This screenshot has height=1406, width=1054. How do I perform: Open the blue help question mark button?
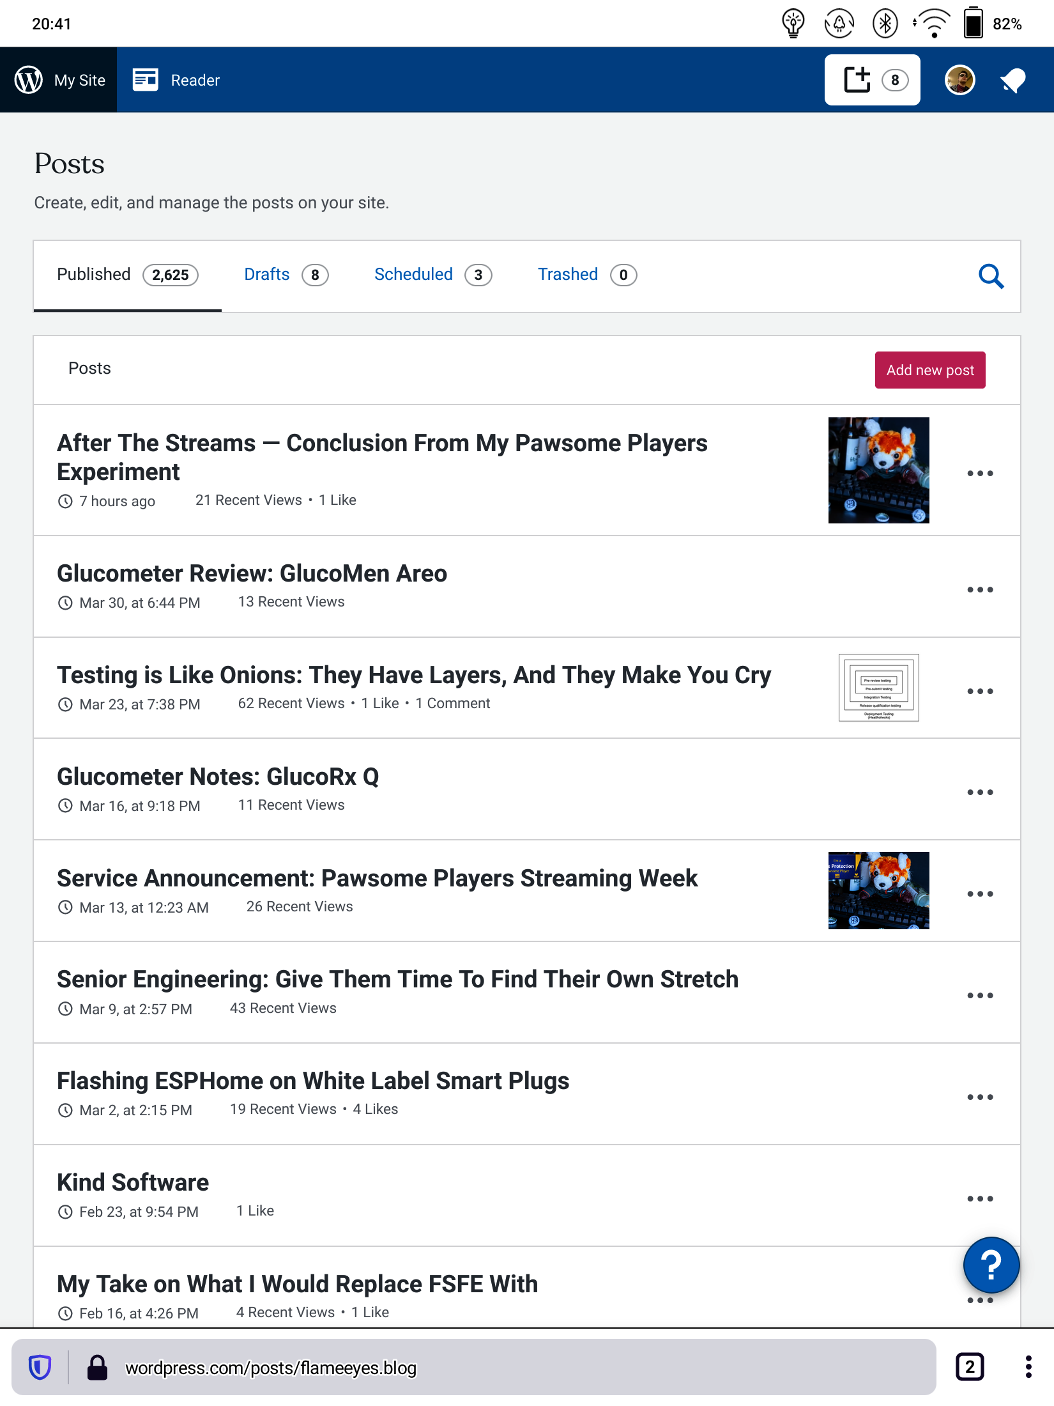pos(991,1265)
